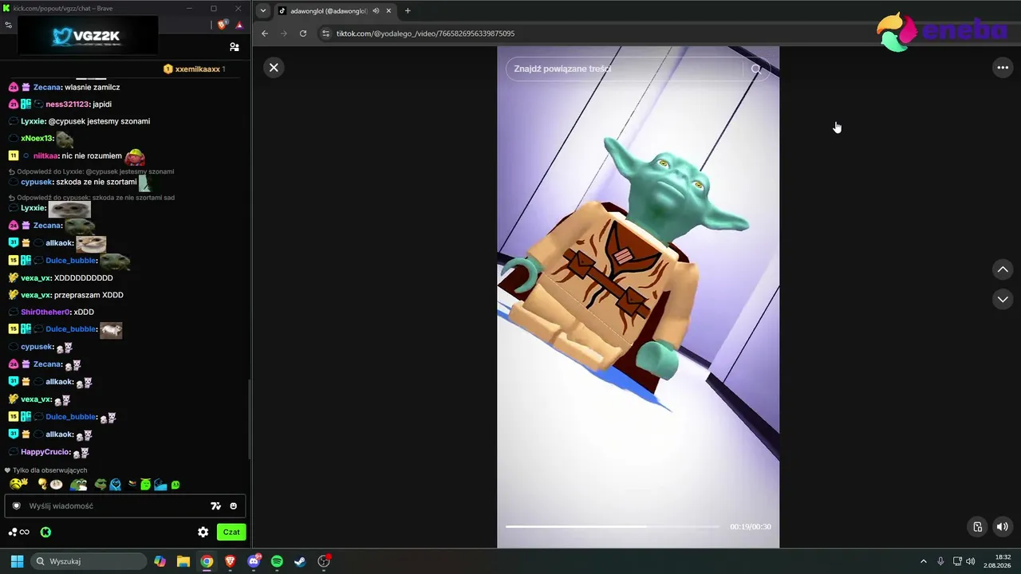Image resolution: width=1021 pixels, height=574 pixels.
Task: Click the 'przepraszam XDDD' chat message
Action: 89,295
